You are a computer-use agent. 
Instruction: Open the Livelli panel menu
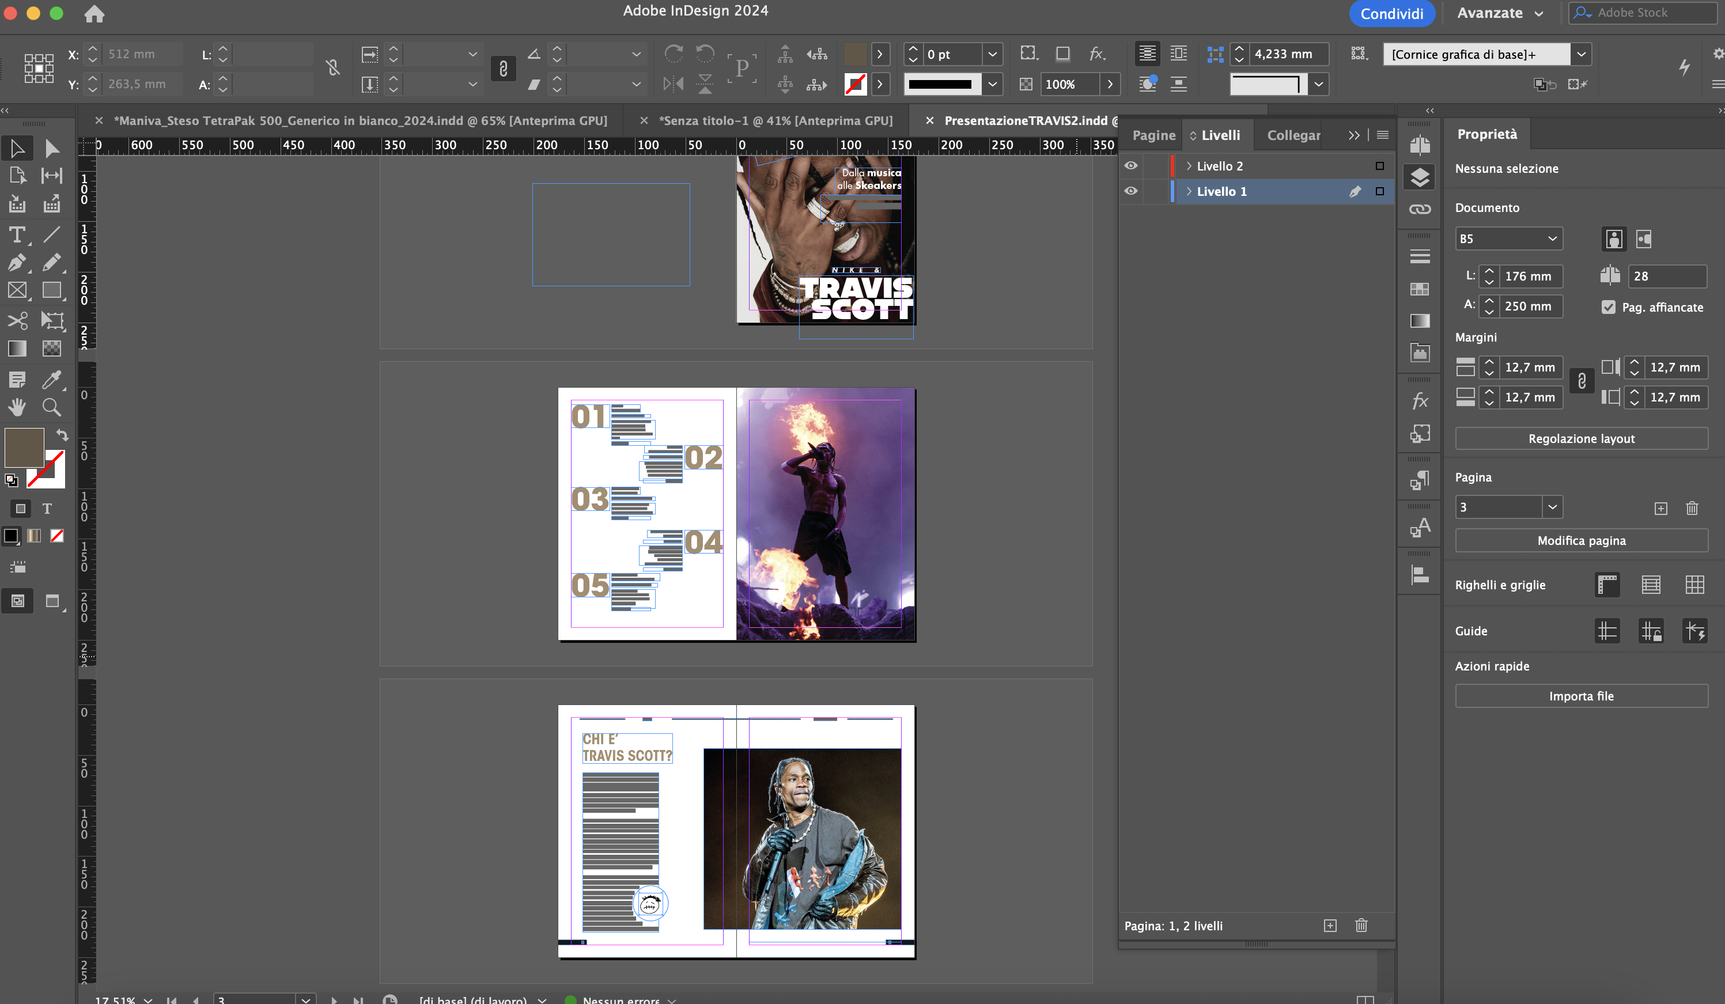click(1383, 135)
